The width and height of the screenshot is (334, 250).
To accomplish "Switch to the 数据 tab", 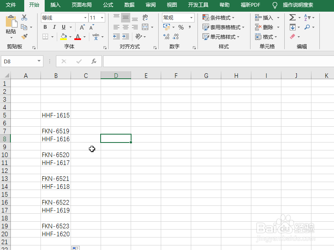I will click(129, 5).
